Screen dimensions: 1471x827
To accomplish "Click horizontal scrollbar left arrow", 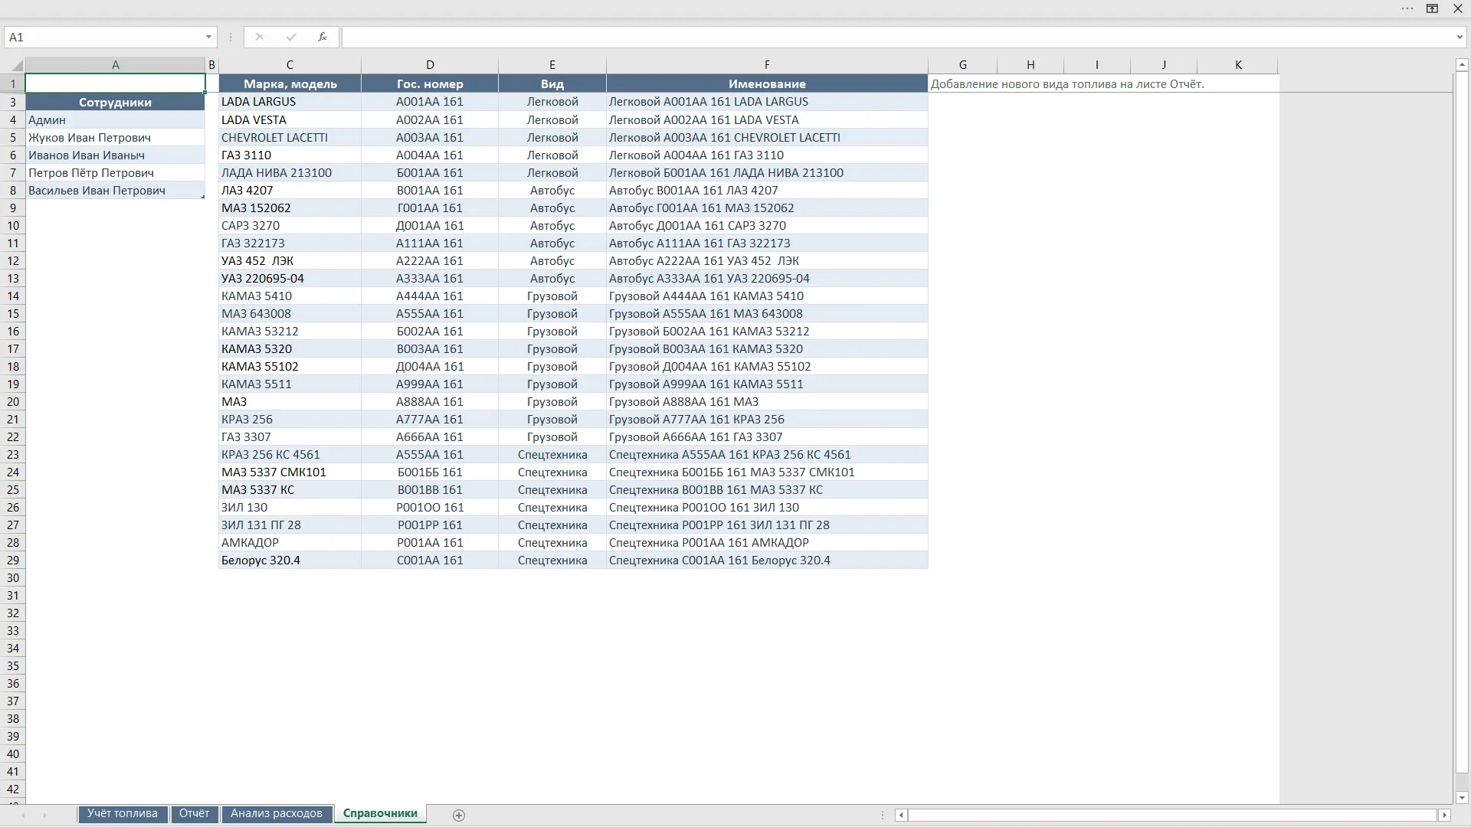I will 901,816.
